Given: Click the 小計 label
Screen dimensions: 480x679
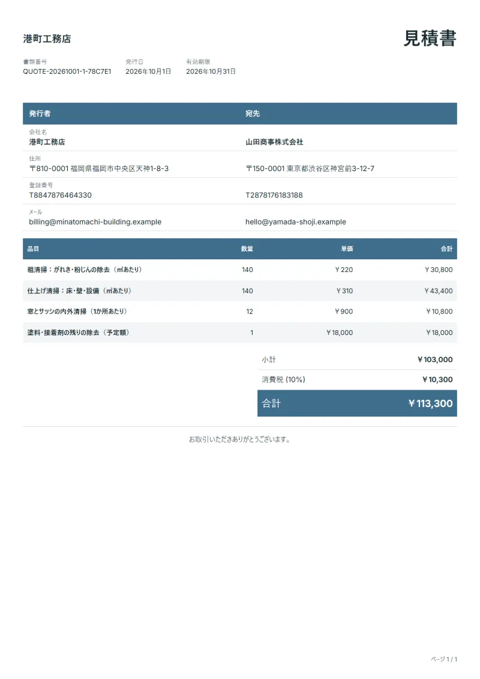Looking at the screenshot, I should point(269,360).
